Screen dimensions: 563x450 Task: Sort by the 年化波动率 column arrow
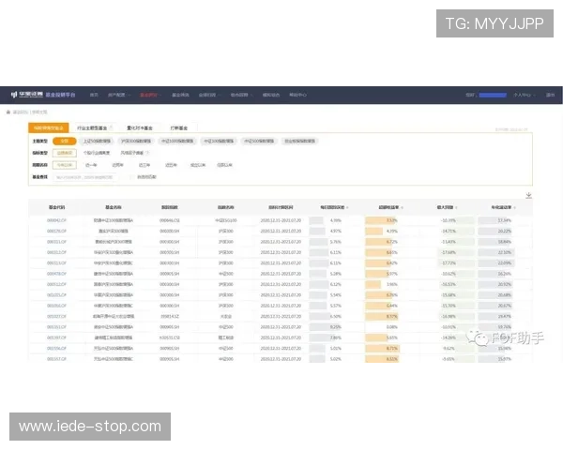[x=514, y=207]
